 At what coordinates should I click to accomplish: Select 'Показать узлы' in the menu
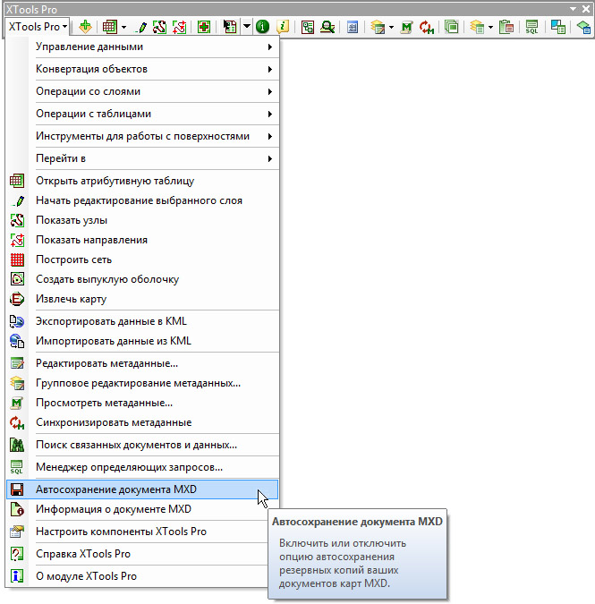pos(142,220)
